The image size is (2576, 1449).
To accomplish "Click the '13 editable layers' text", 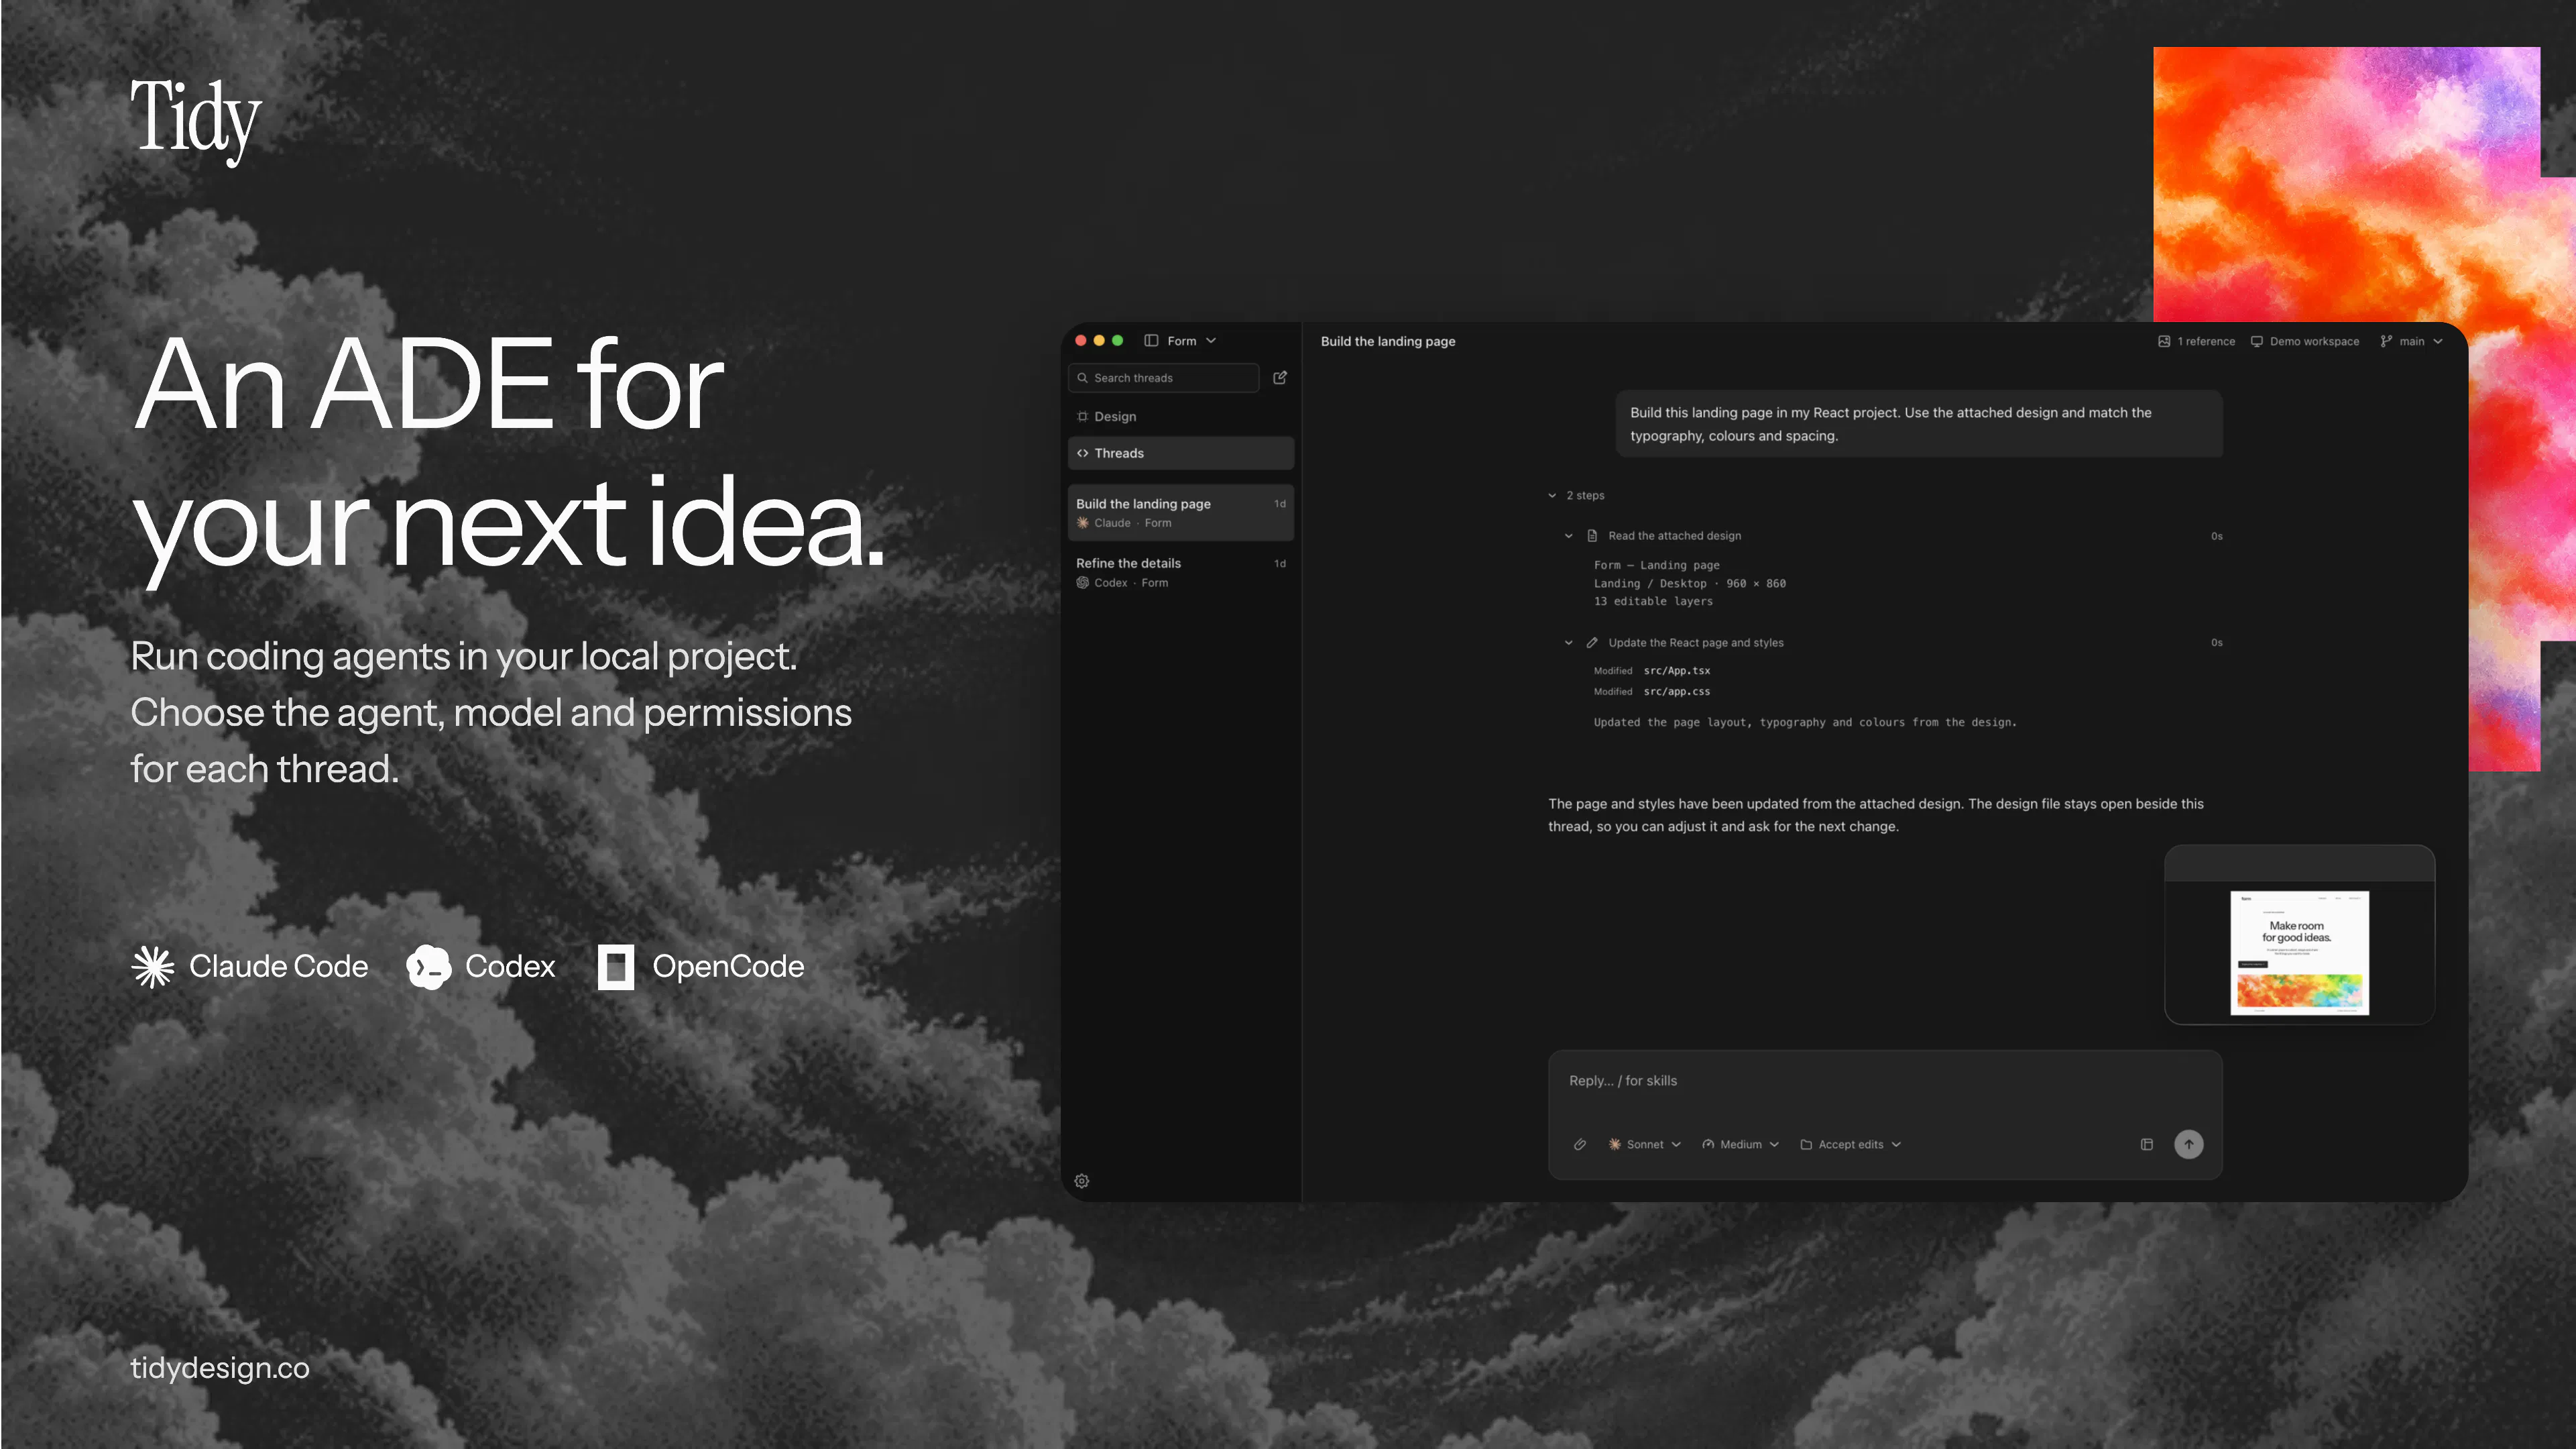I will [x=1653, y=602].
